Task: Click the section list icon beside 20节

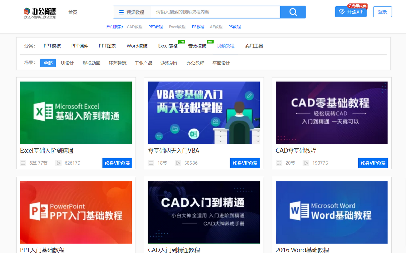Action: [x=279, y=163]
